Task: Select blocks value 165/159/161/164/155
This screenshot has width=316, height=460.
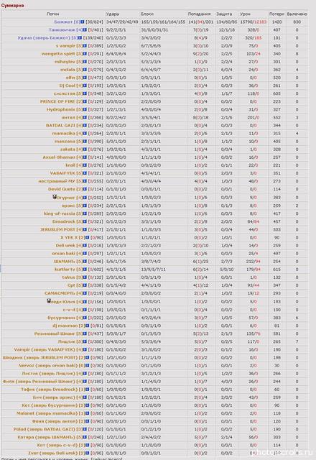Action: pyautogui.click(x=163, y=22)
